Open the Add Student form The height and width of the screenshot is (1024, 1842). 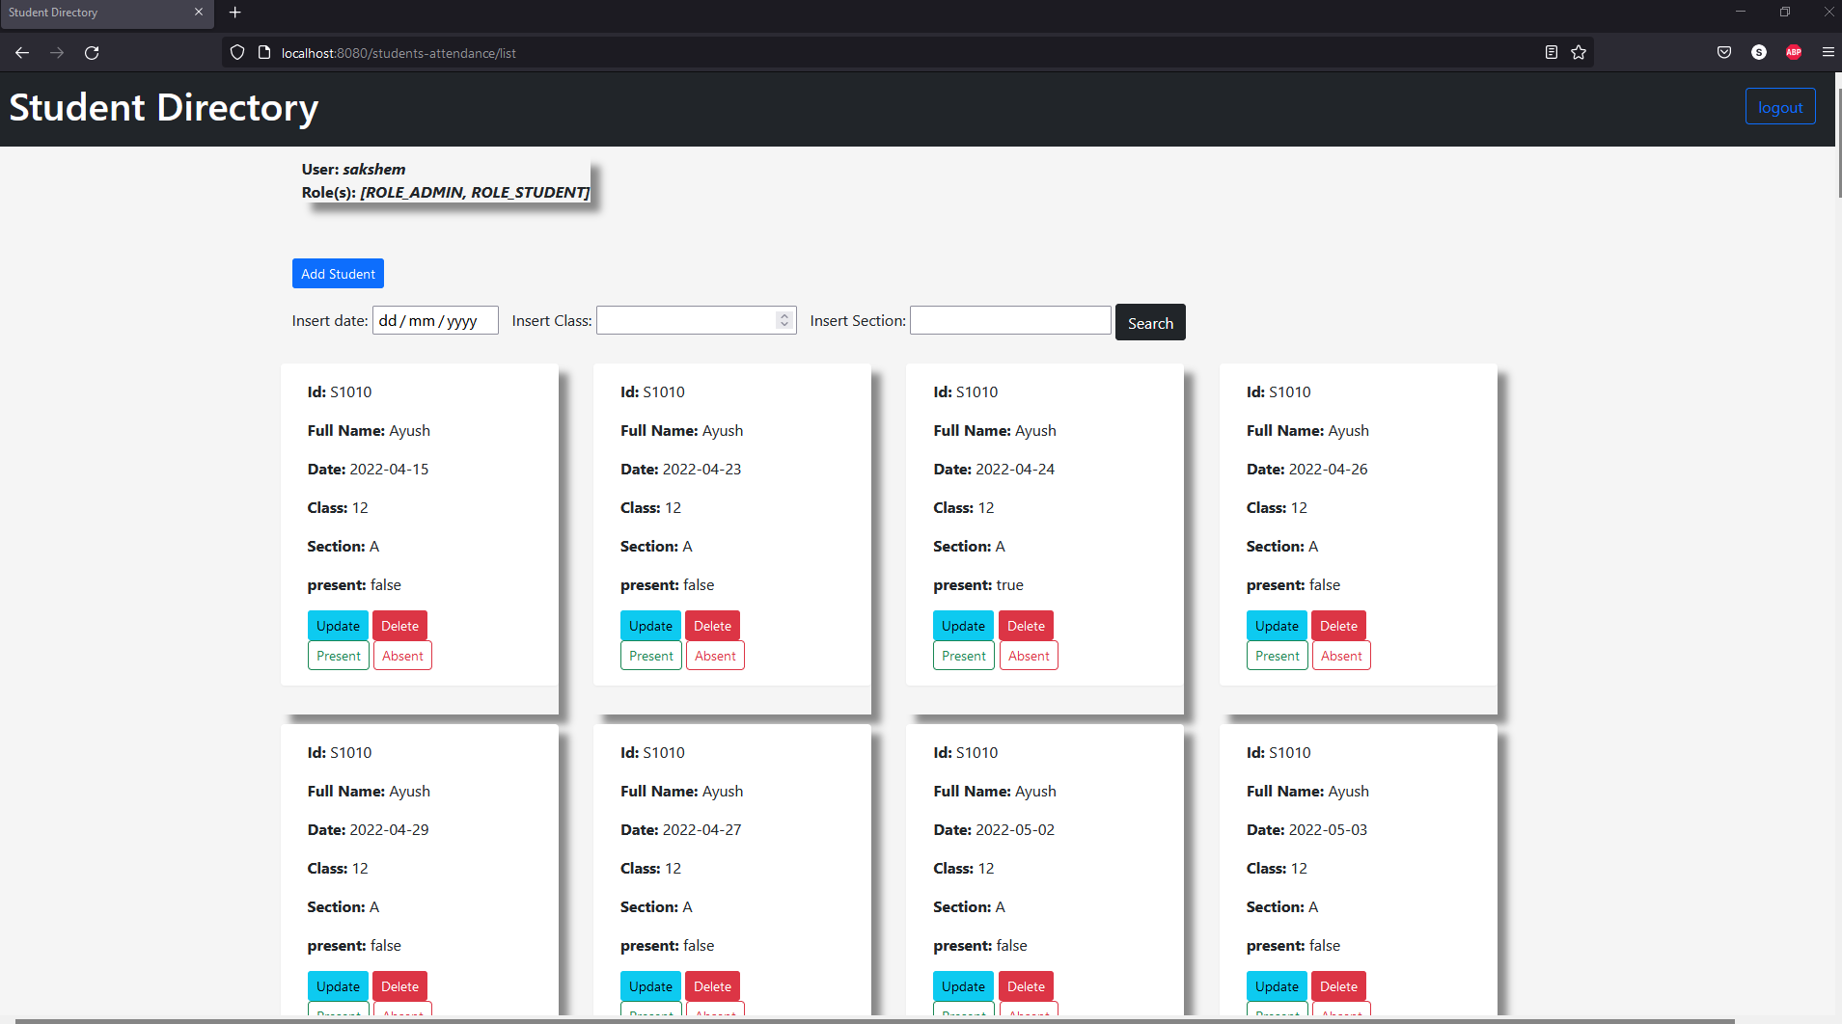coord(338,273)
